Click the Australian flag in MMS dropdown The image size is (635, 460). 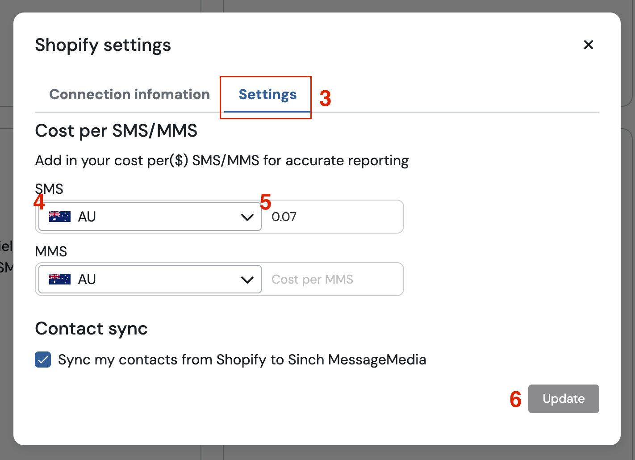[x=60, y=279]
